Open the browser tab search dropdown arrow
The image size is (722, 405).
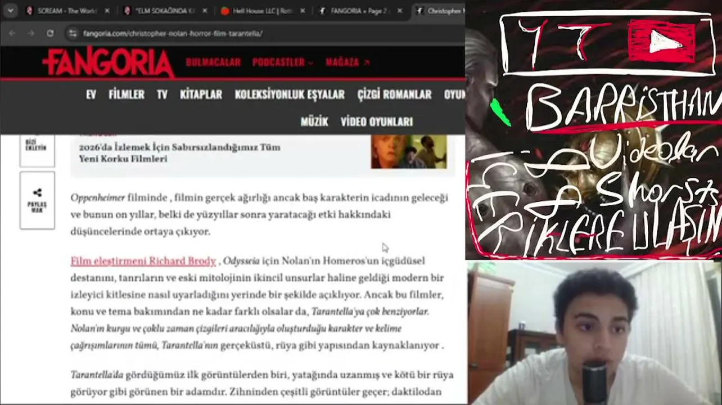10,11
